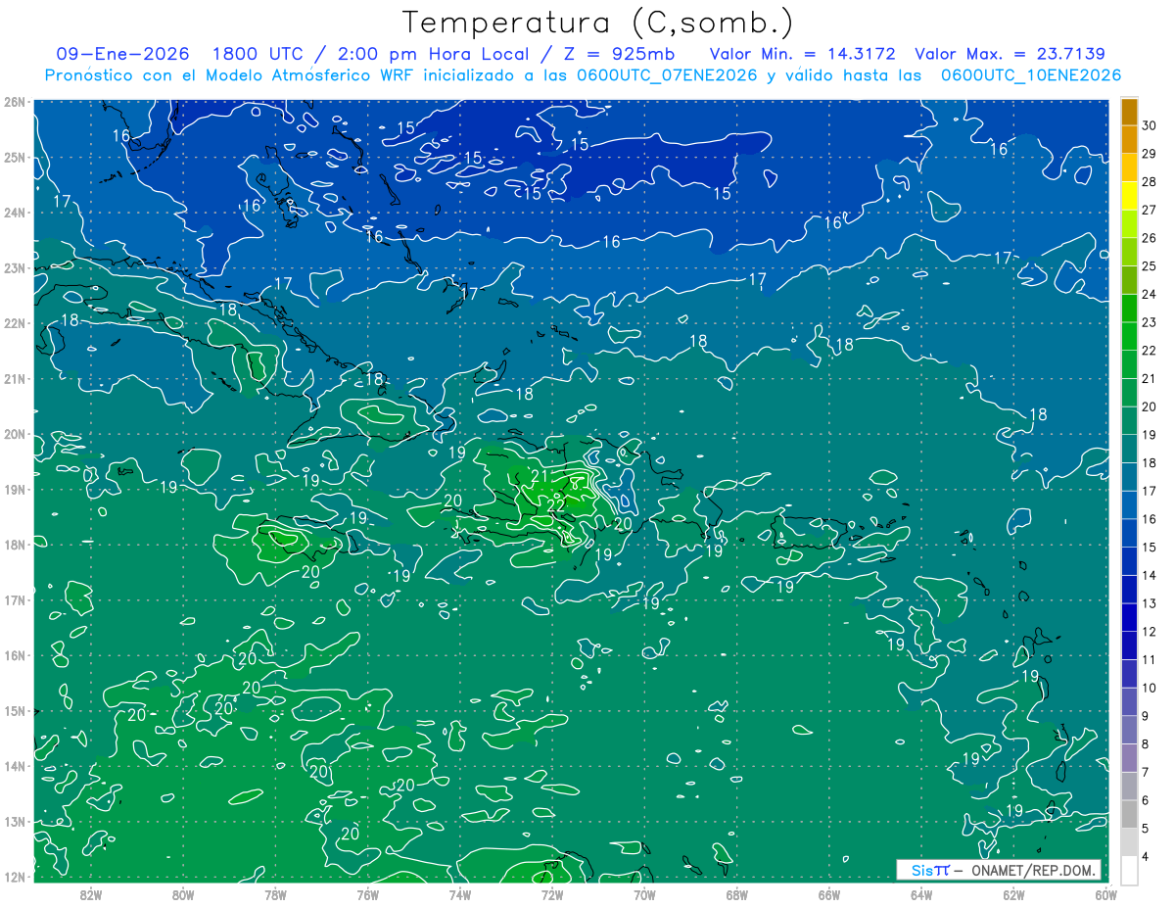
Task: Click the '80W' longitude axis label
Action: [183, 894]
